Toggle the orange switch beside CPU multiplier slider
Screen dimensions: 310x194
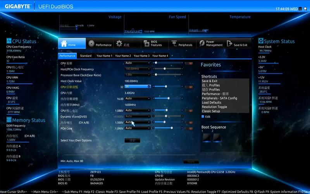(189, 87)
